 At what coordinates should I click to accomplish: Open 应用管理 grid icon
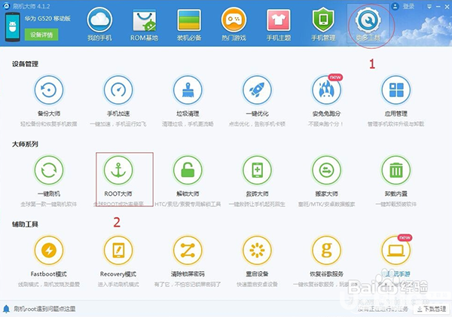tap(396, 90)
